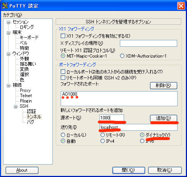Viewport: 187px width, 177px height.
Task: Select AD1080 entry in forwarded ports list
Action: pos(70,94)
